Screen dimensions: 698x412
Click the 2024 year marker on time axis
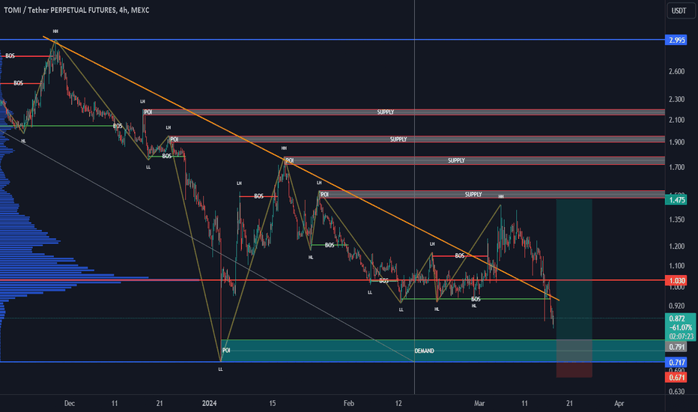tap(209, 404)
